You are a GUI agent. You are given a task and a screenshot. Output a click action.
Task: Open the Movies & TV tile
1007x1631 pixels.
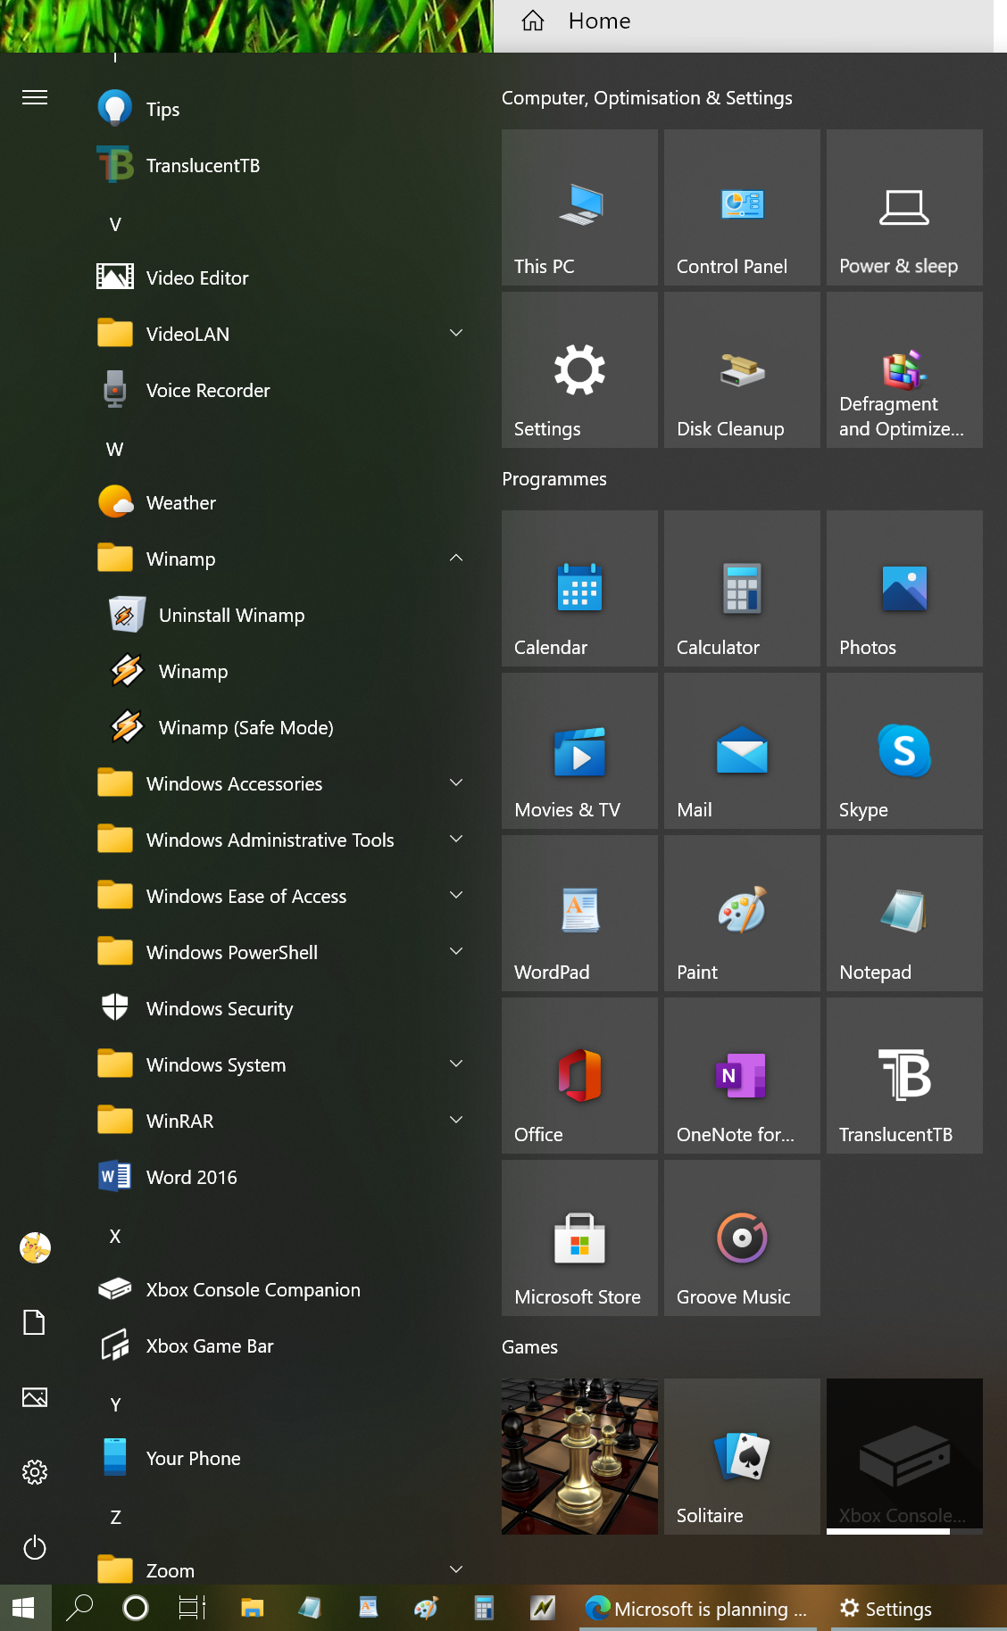pos(579,750)
